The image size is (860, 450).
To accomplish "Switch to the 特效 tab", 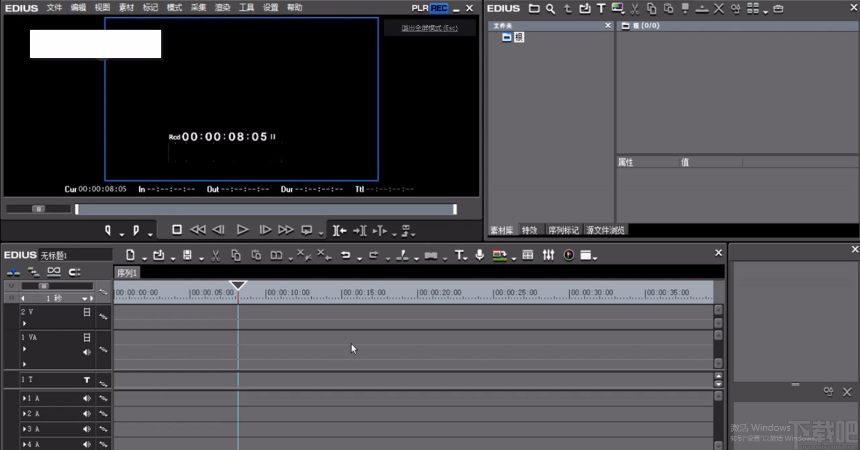I will click(529, 230).
